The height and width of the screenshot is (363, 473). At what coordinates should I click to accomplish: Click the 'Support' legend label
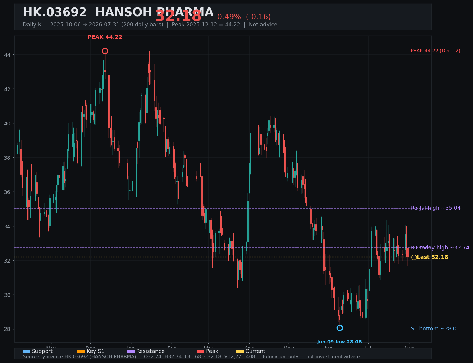[x=42, y=351]
